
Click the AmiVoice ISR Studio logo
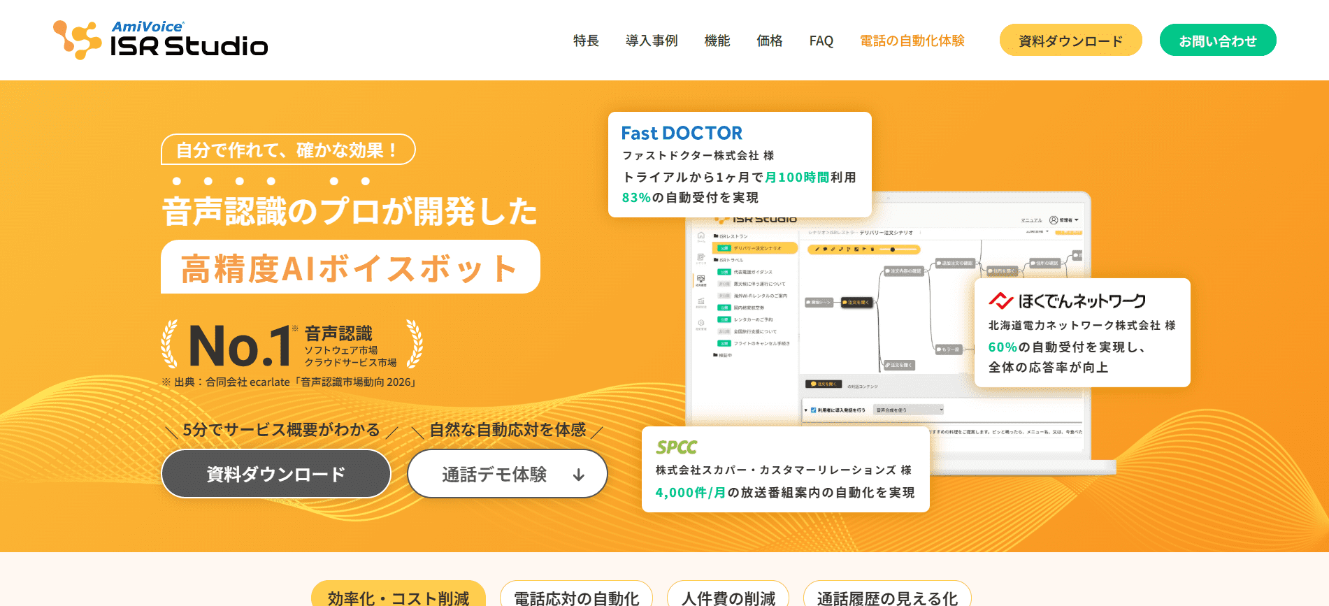(160, 39)
